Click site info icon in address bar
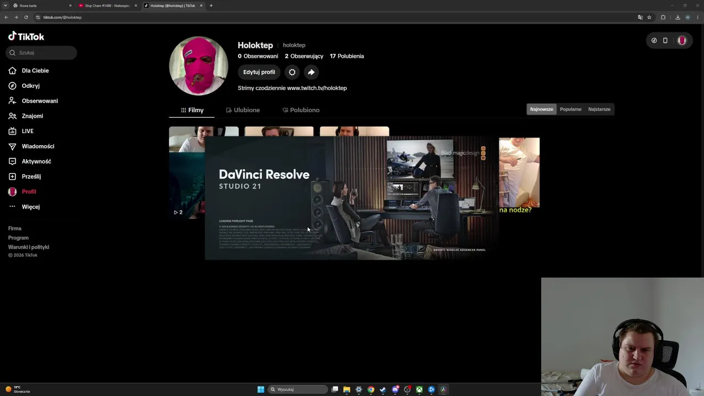Image resolution: width=704 pixels, height=396 pixels. click(x=38, y=17)
